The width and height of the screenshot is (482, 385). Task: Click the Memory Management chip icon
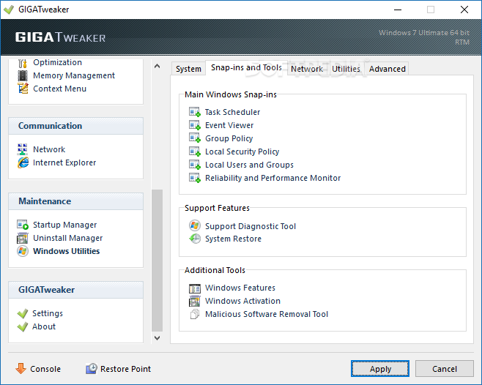(x=23, y=75)
